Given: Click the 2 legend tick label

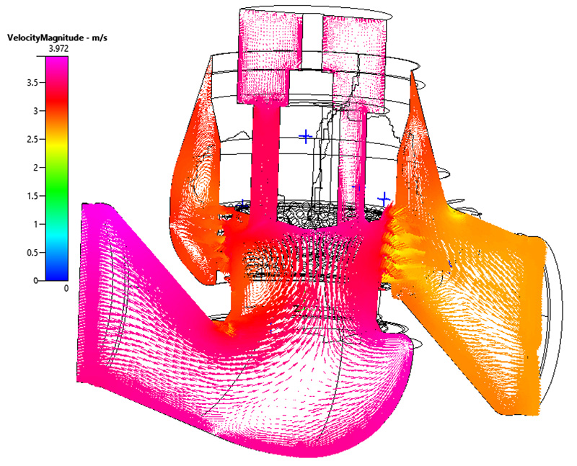Looking at the screenshot, I should (x=35, y=168).
